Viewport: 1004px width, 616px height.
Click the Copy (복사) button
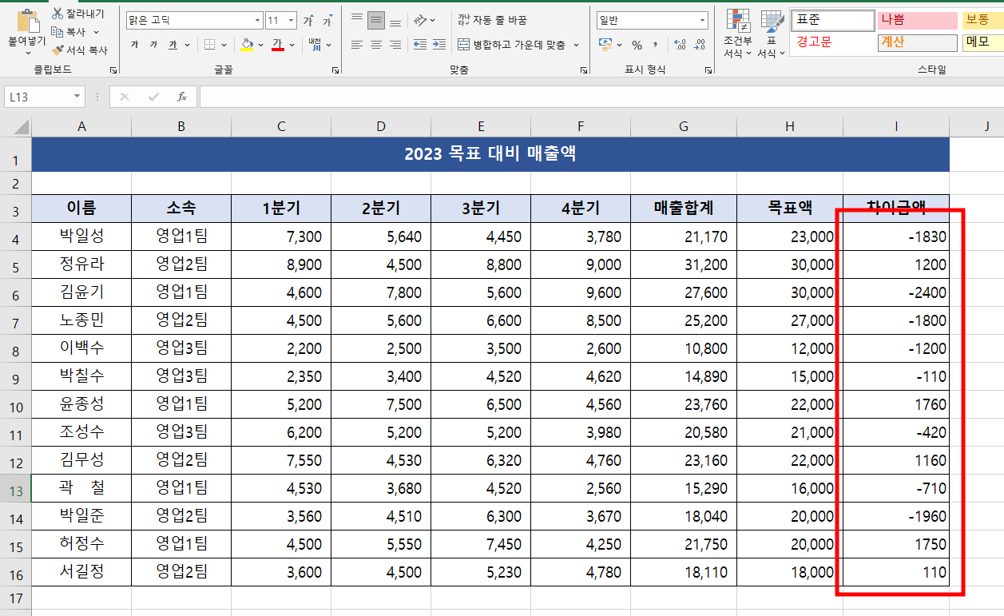[68, 32]
